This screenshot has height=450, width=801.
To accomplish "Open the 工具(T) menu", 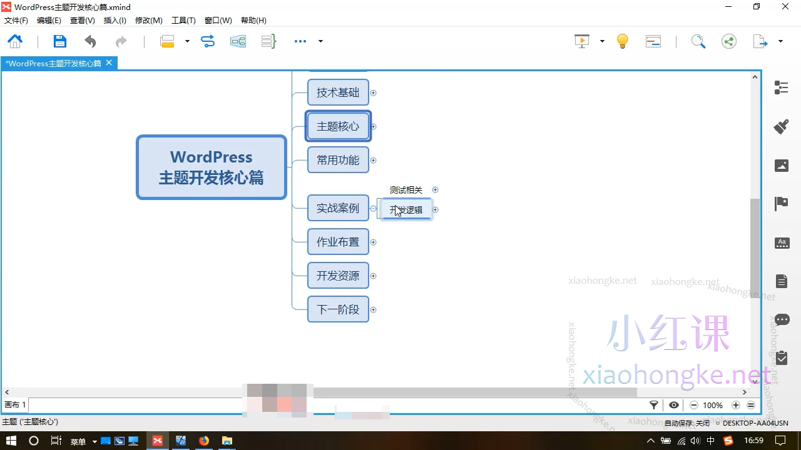I will pos(183,21).
